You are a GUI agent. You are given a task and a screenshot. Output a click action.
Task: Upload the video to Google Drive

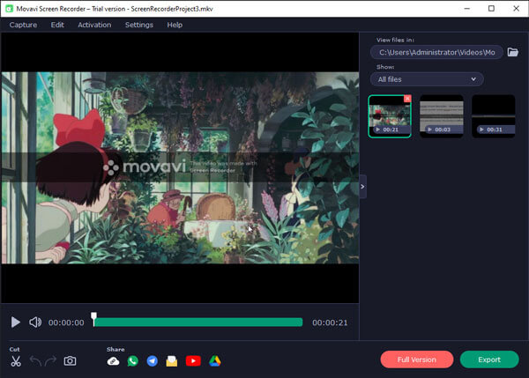tap(215, 361)
